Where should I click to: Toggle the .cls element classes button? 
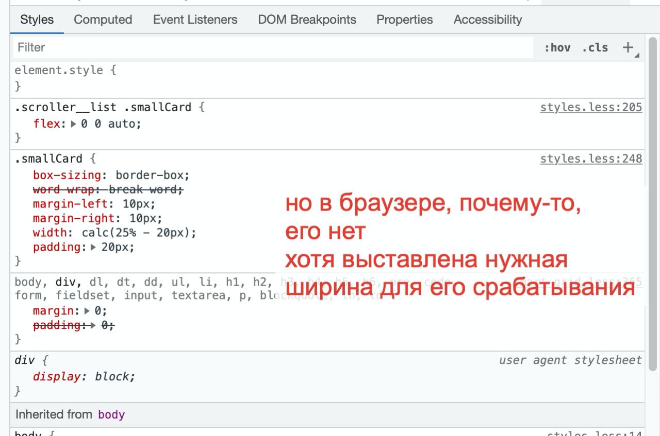tap(595, 48)
